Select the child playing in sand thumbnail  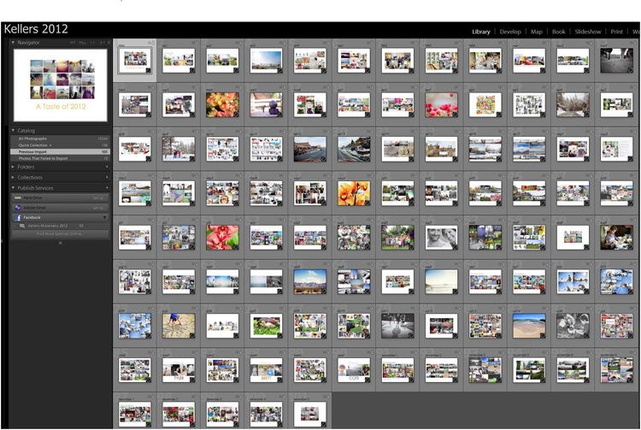tap(179, 326)
